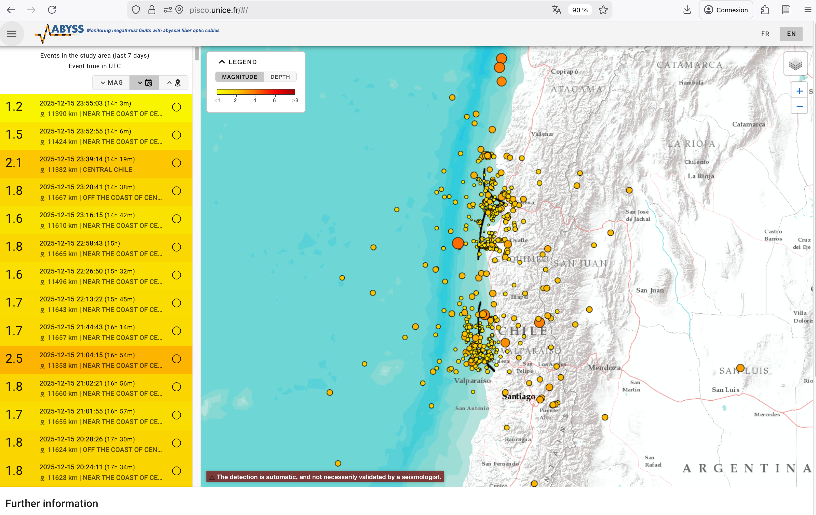This screenshot has height=515, width=816.
Task: Click the magnitude color scale bar
Action: (x=256, y=92)
